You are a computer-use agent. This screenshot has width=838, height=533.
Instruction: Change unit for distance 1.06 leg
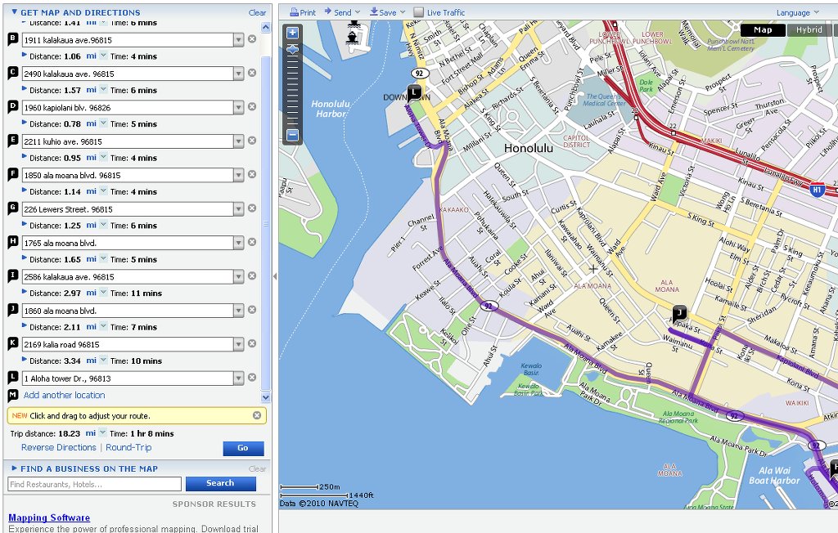103,56
